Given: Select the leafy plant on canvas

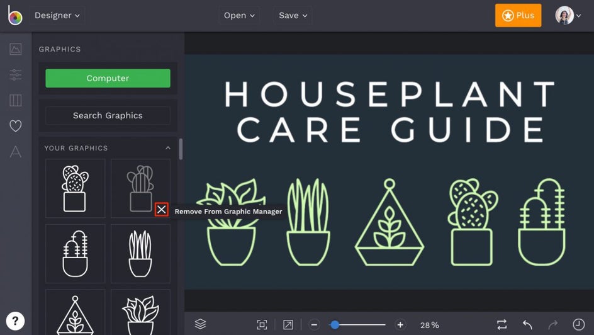Looking at the screenshot, I should coord(231,222).
